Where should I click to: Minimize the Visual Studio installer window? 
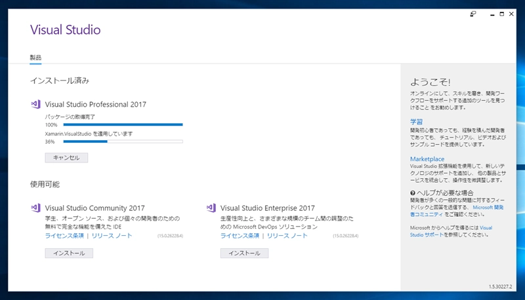point(492,14)
